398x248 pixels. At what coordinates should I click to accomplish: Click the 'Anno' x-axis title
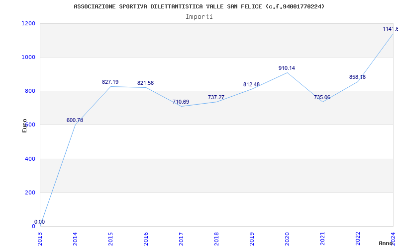pos(386,243)
